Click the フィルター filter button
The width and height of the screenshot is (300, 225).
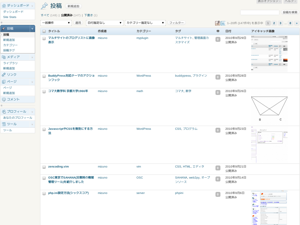(176, 23)
